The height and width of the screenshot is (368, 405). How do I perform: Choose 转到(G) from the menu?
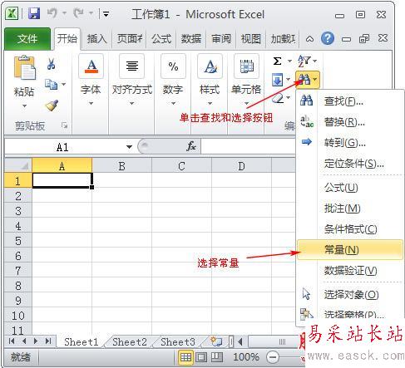350,143
